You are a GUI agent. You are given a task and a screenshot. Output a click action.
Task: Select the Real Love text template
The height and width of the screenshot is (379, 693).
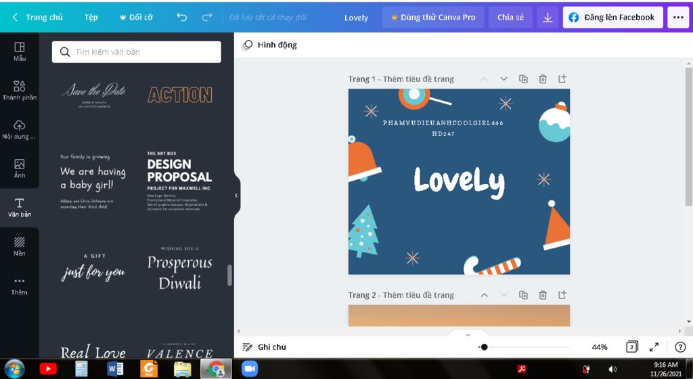coord(93,352)
